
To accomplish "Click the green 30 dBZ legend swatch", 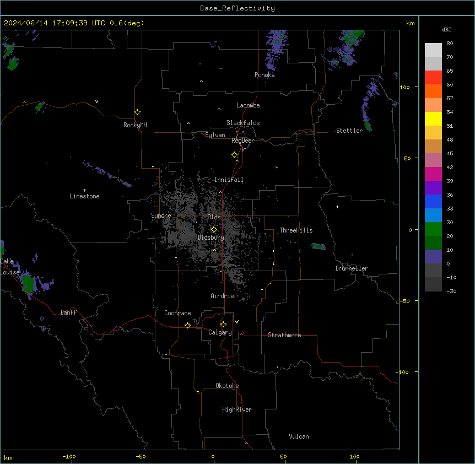I will coord(433,229).
